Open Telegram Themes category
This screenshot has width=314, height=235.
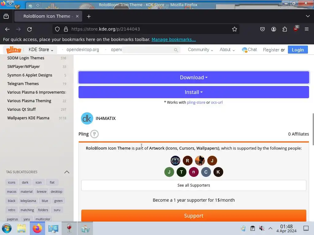click(x=23, y=84)
